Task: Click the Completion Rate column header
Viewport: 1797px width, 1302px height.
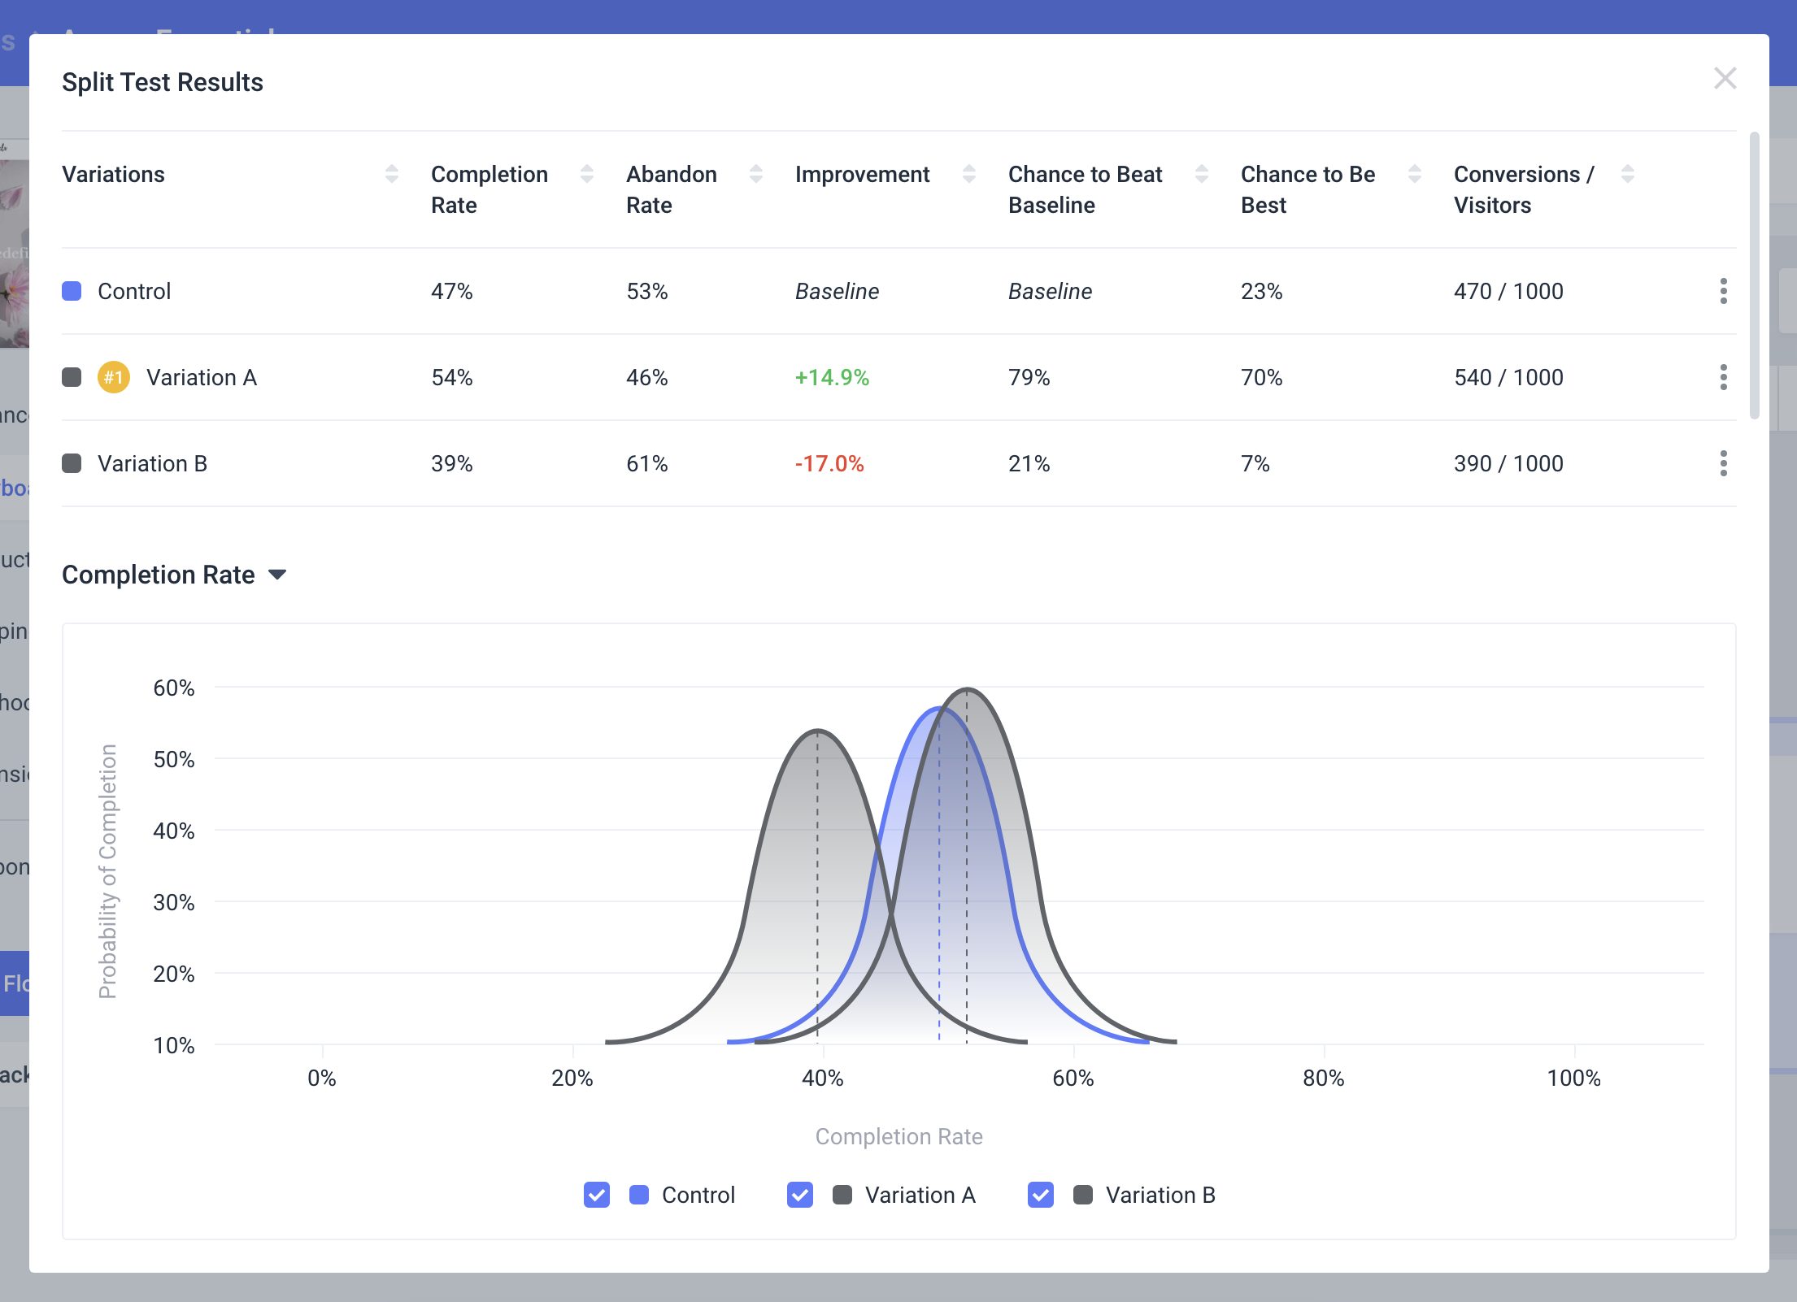Action: tap(489, 189)
